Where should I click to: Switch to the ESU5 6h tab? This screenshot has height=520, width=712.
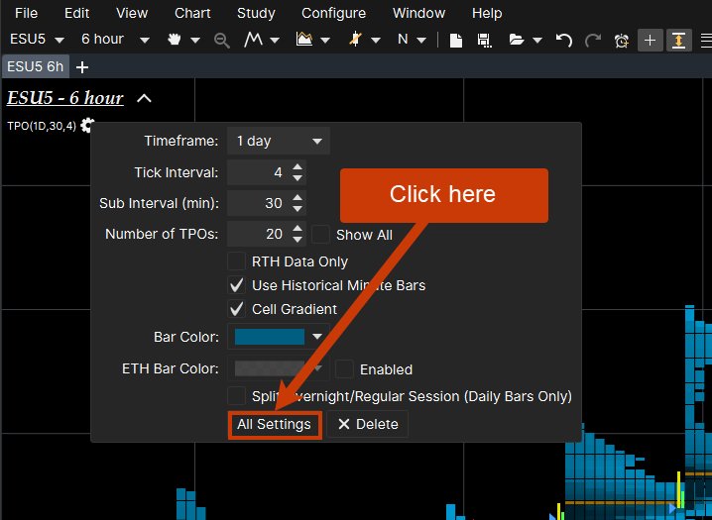(x=35, y=66)
